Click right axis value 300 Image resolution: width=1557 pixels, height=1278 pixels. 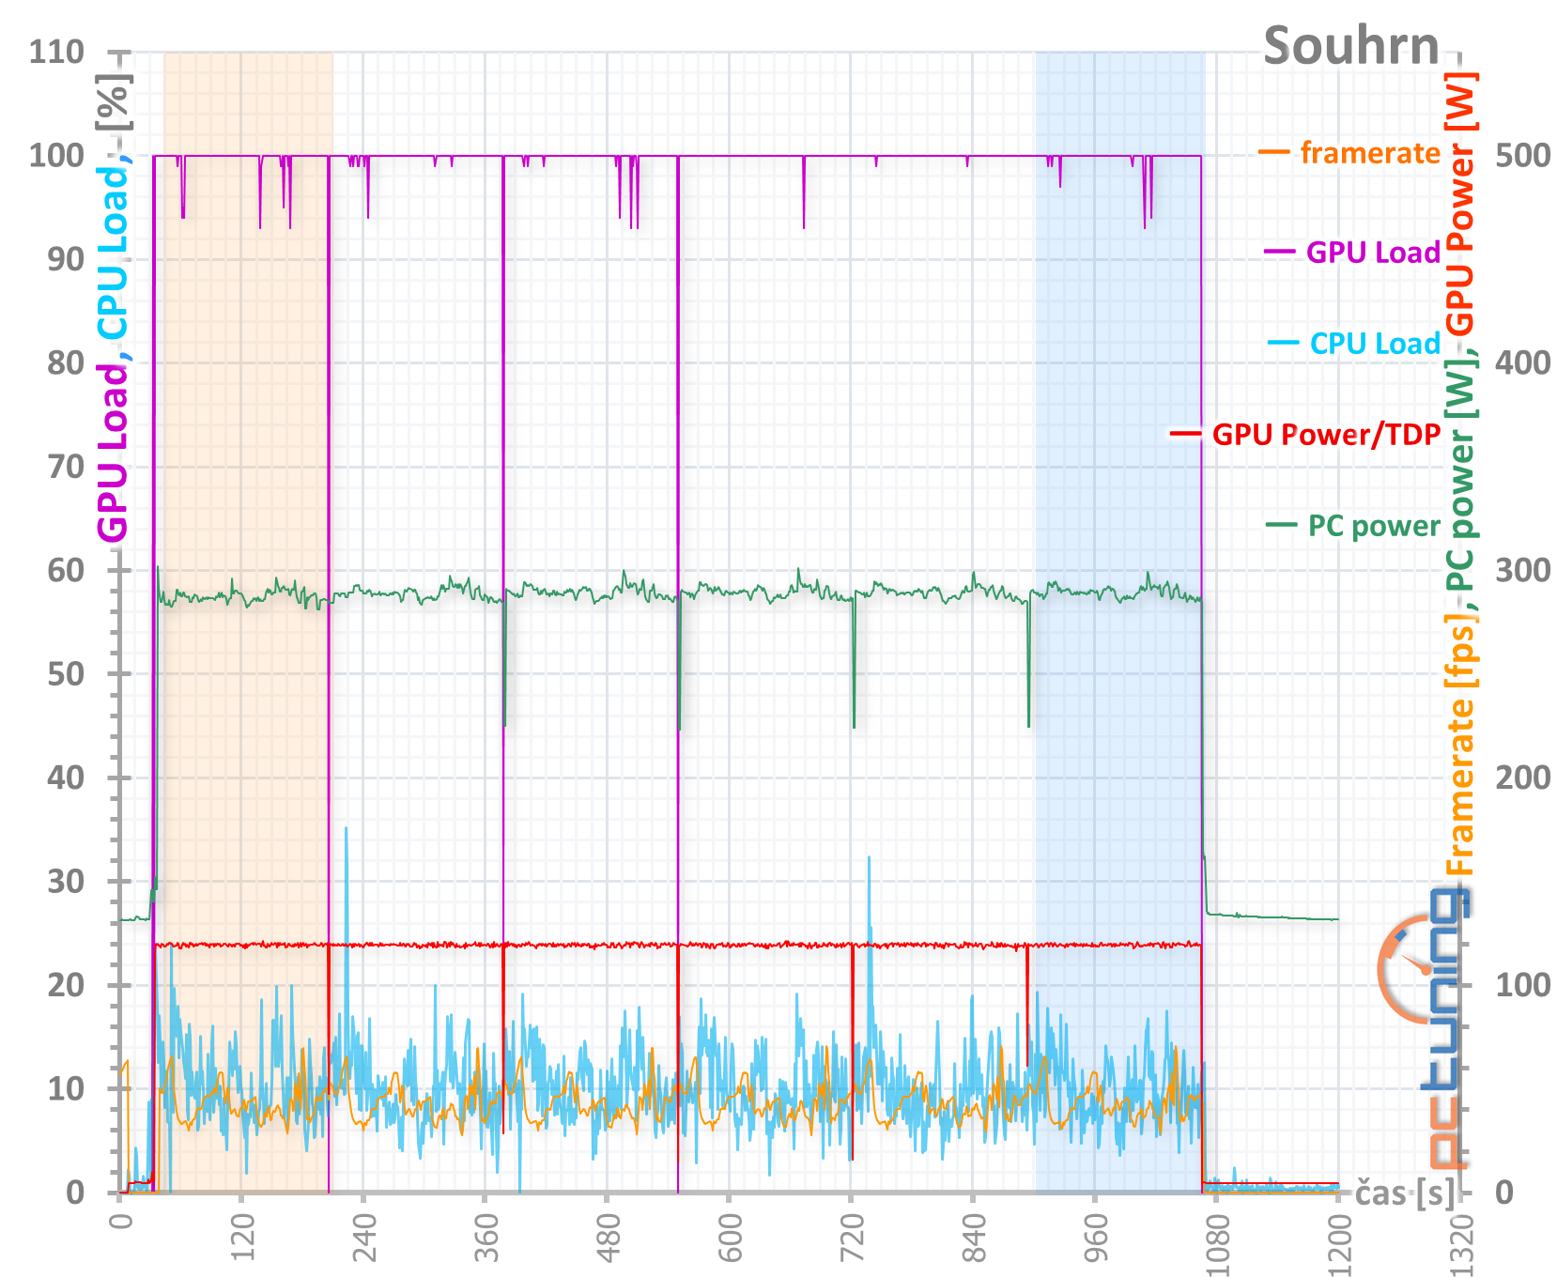1523,570
